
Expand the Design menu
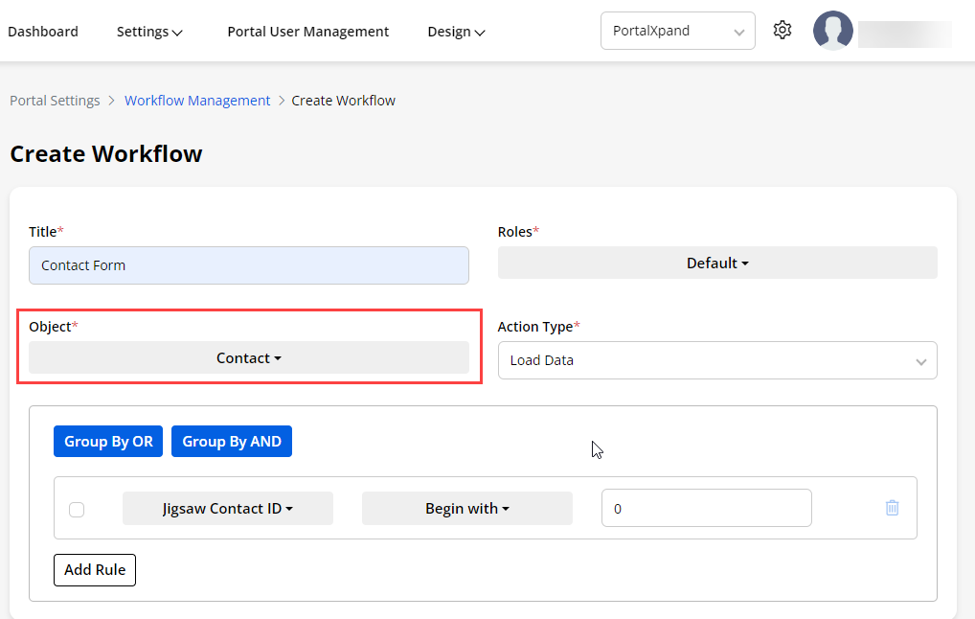pyautogui.click(x=456, y=32)
